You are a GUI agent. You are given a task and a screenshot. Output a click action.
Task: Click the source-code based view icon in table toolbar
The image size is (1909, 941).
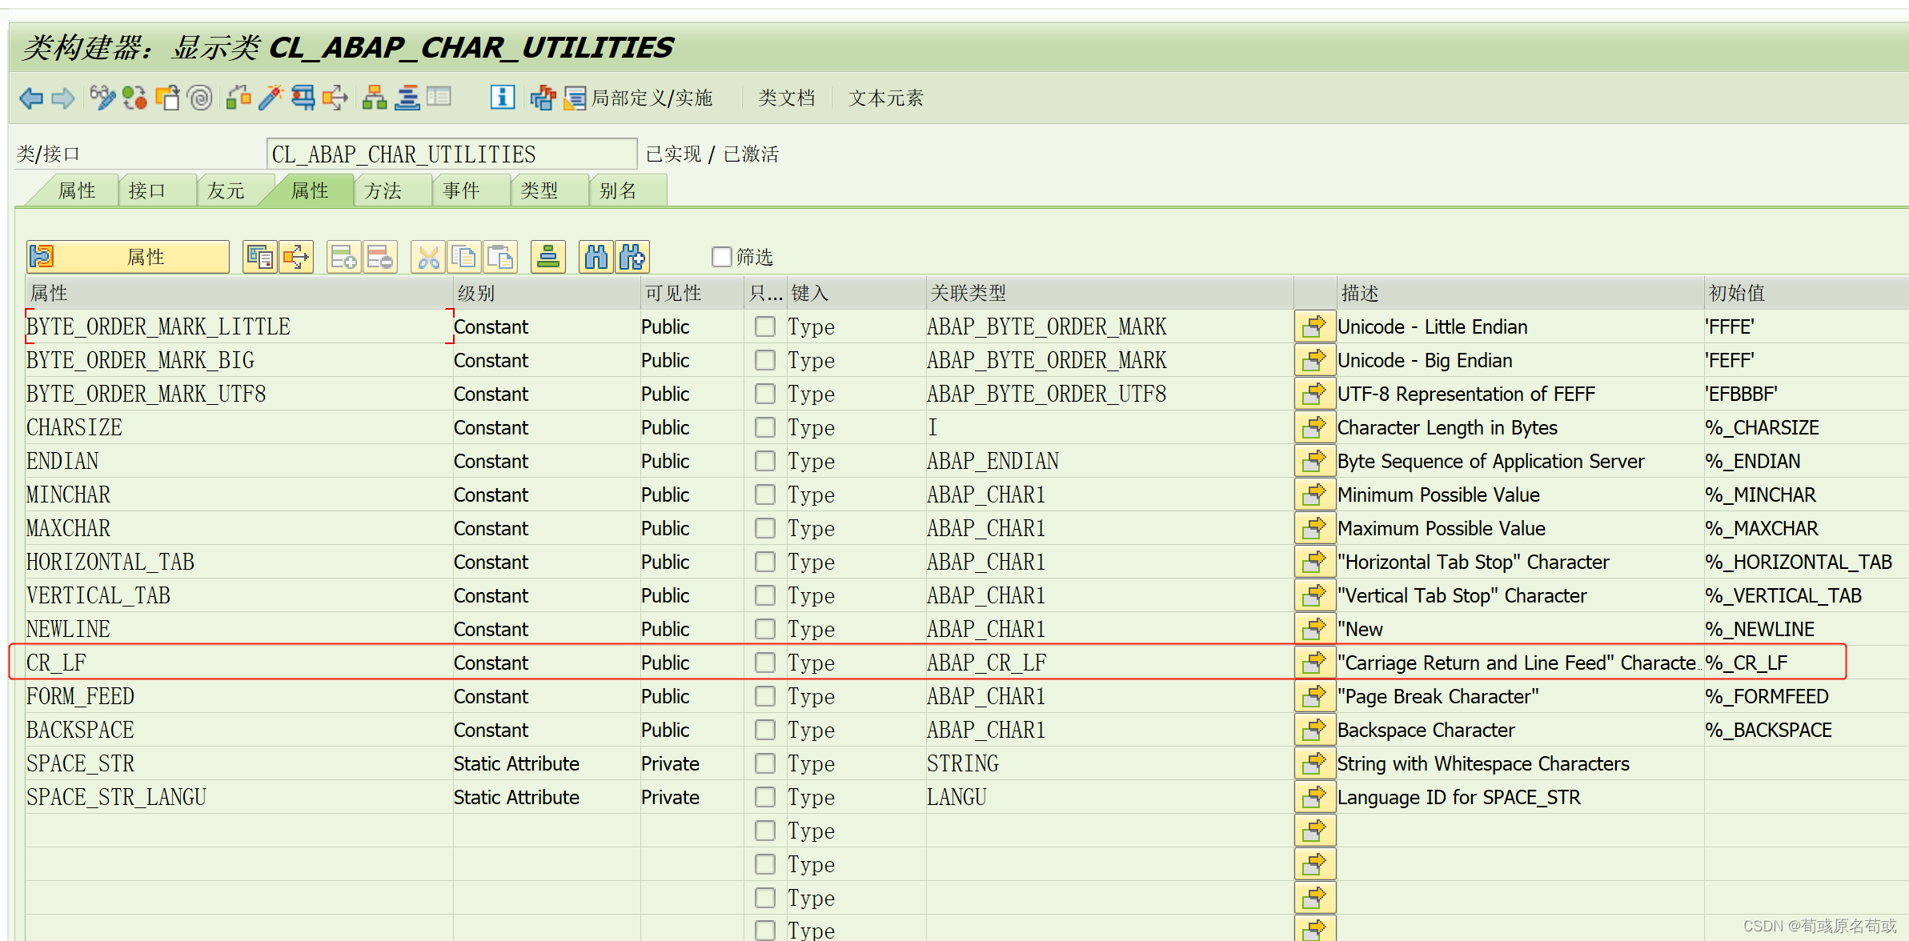pyautogui.click(x=259, y=257)
